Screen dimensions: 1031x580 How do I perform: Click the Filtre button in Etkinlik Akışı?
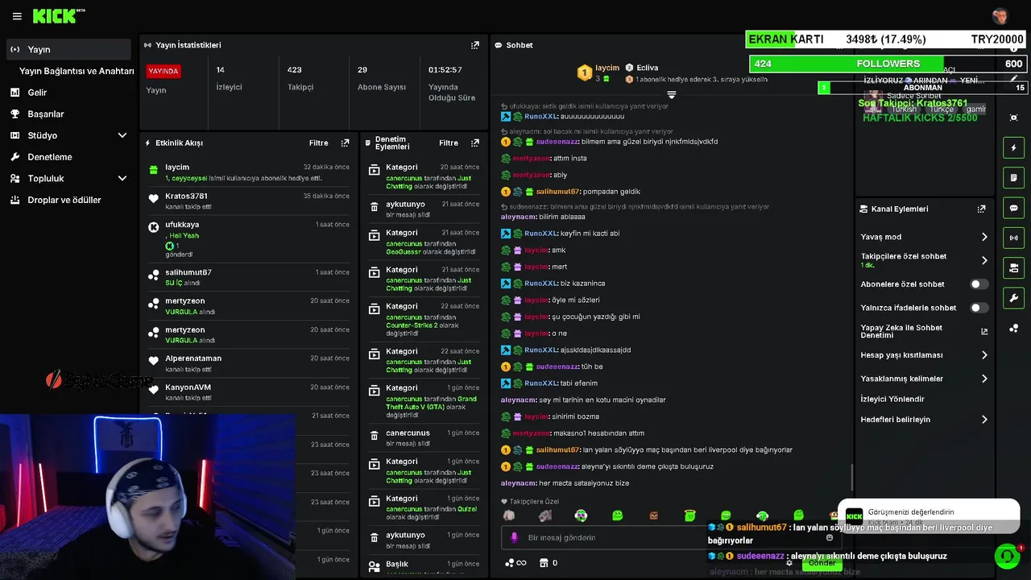[319, 143]
